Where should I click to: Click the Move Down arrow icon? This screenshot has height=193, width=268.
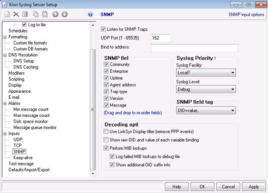click(65, 14)
